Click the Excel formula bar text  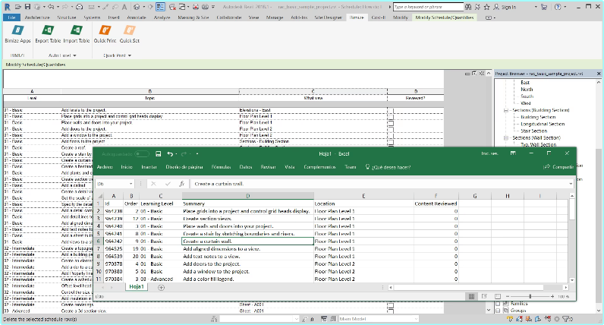(x=219, y=184)
